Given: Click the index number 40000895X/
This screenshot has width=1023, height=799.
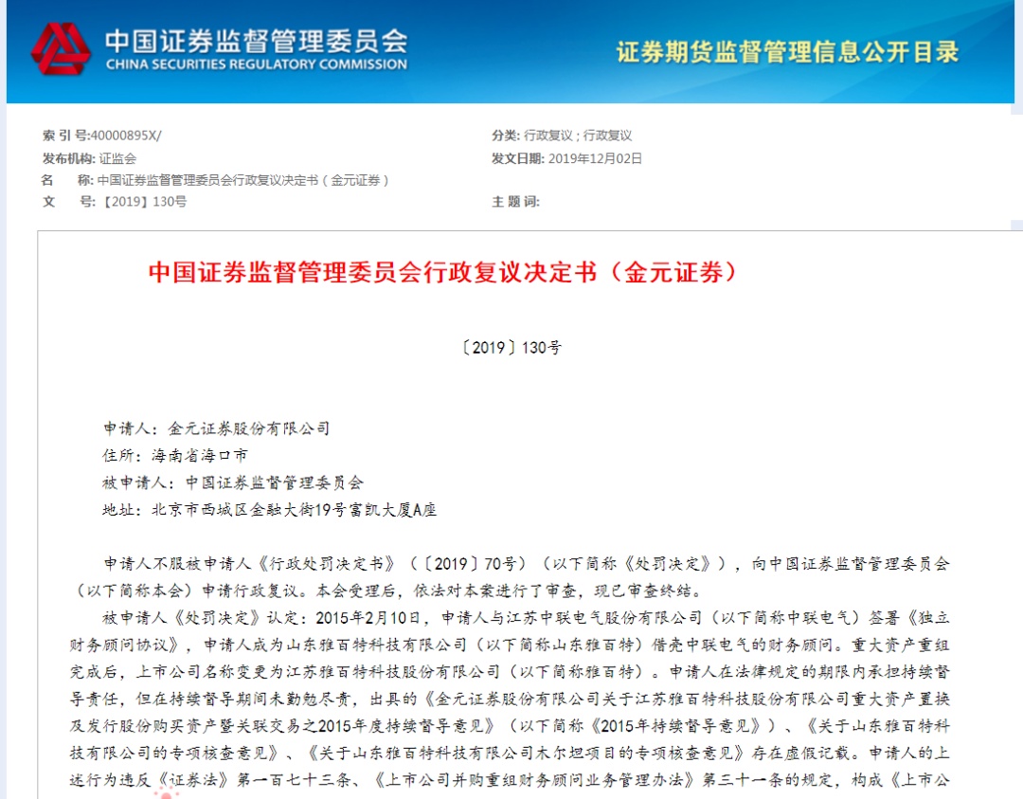Looking at the screenshot, I should pos(118,136).
